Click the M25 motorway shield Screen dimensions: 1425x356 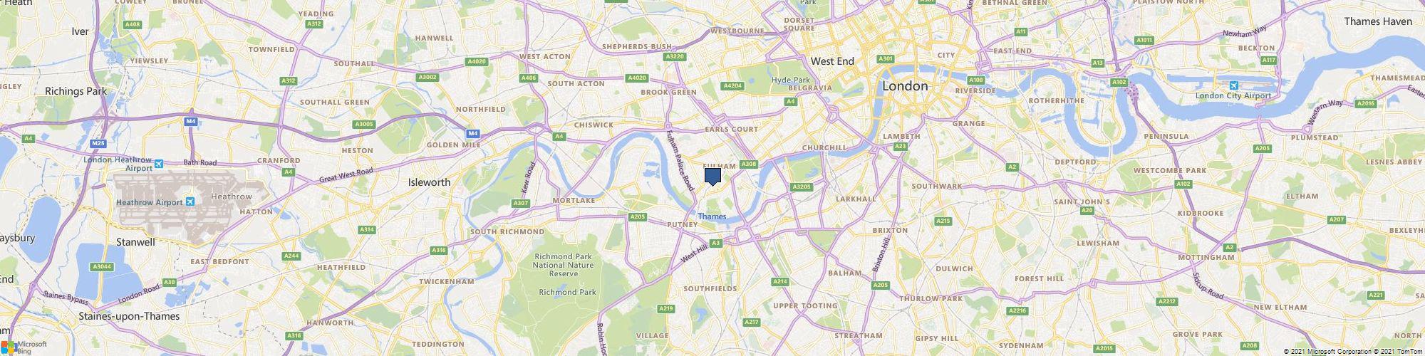(x=98, y=143)
